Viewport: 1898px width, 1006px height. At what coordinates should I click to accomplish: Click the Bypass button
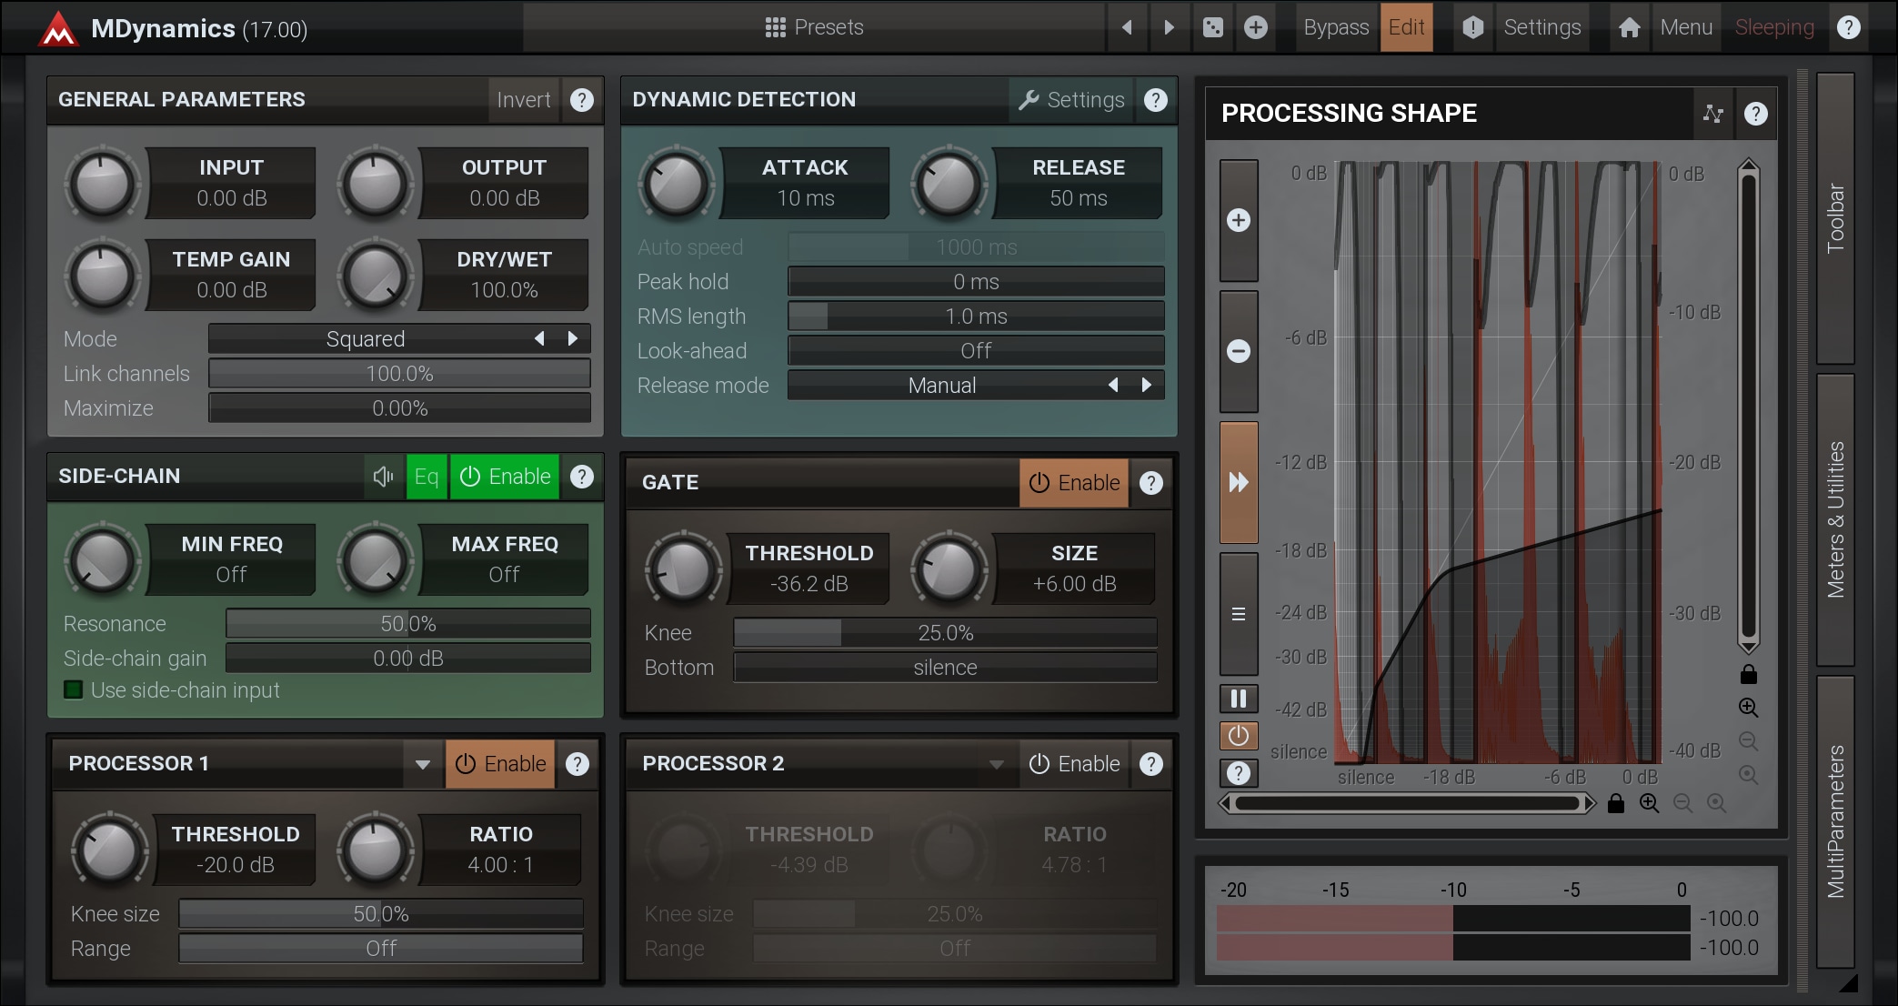pyautogui.click(x=1335, y=27)
